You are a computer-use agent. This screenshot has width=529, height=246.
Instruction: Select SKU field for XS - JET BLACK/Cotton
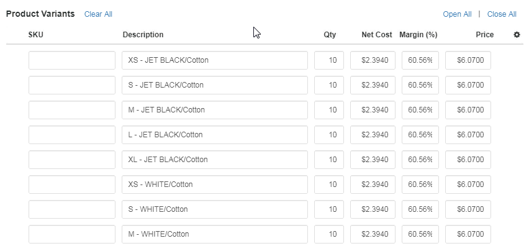point(72,60)
